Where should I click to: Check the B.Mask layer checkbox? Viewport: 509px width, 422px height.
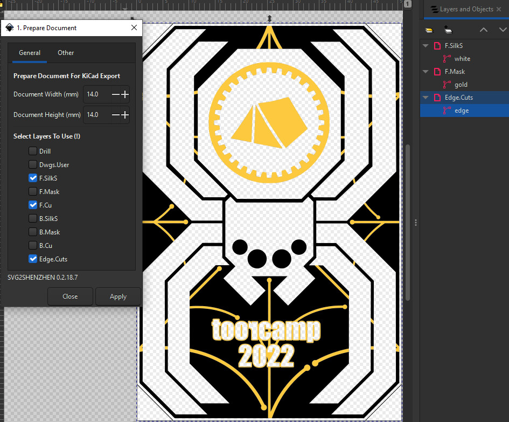coord(33,232)
